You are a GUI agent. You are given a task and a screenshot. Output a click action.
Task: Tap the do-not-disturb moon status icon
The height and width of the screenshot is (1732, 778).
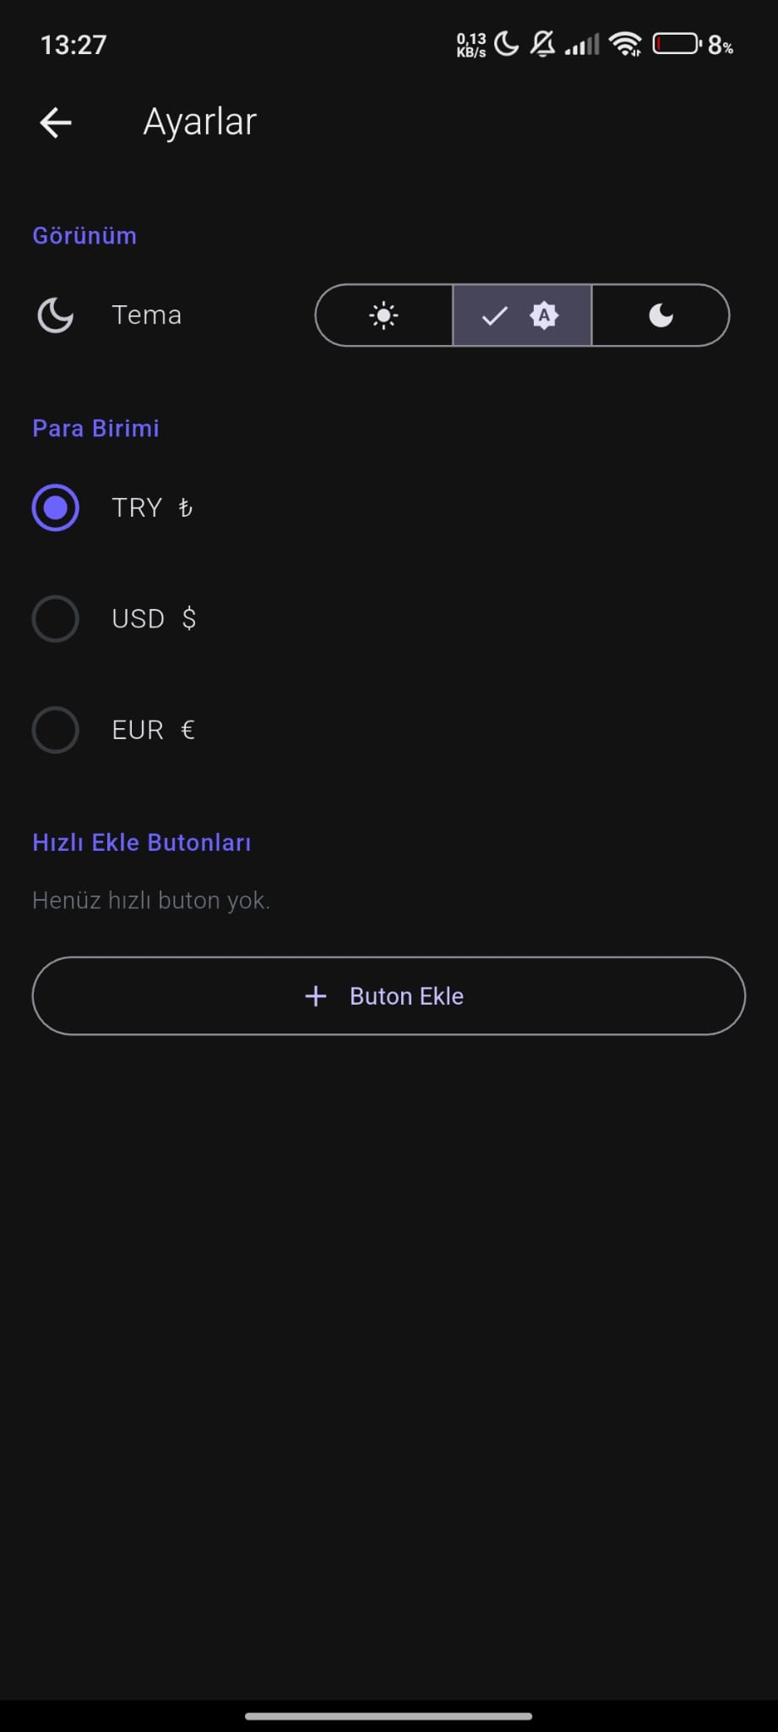pyautogui.click(x=506, y=43)
